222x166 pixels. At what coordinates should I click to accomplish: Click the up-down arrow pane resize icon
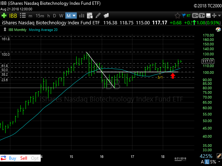click(x=5, y=30)
